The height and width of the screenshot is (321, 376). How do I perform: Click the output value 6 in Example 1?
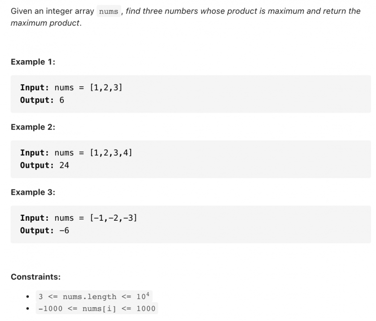click(62, 100)
